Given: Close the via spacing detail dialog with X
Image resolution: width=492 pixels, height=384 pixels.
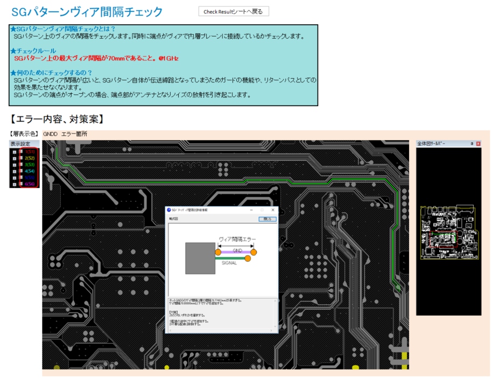Looking at the screenshot, I should [x=273, y=210].
